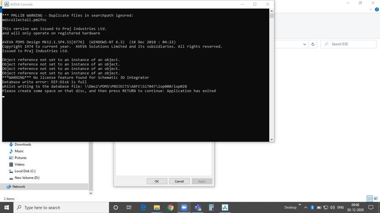Click the 'Database write error' console line
380x213 pixels.
44,82
